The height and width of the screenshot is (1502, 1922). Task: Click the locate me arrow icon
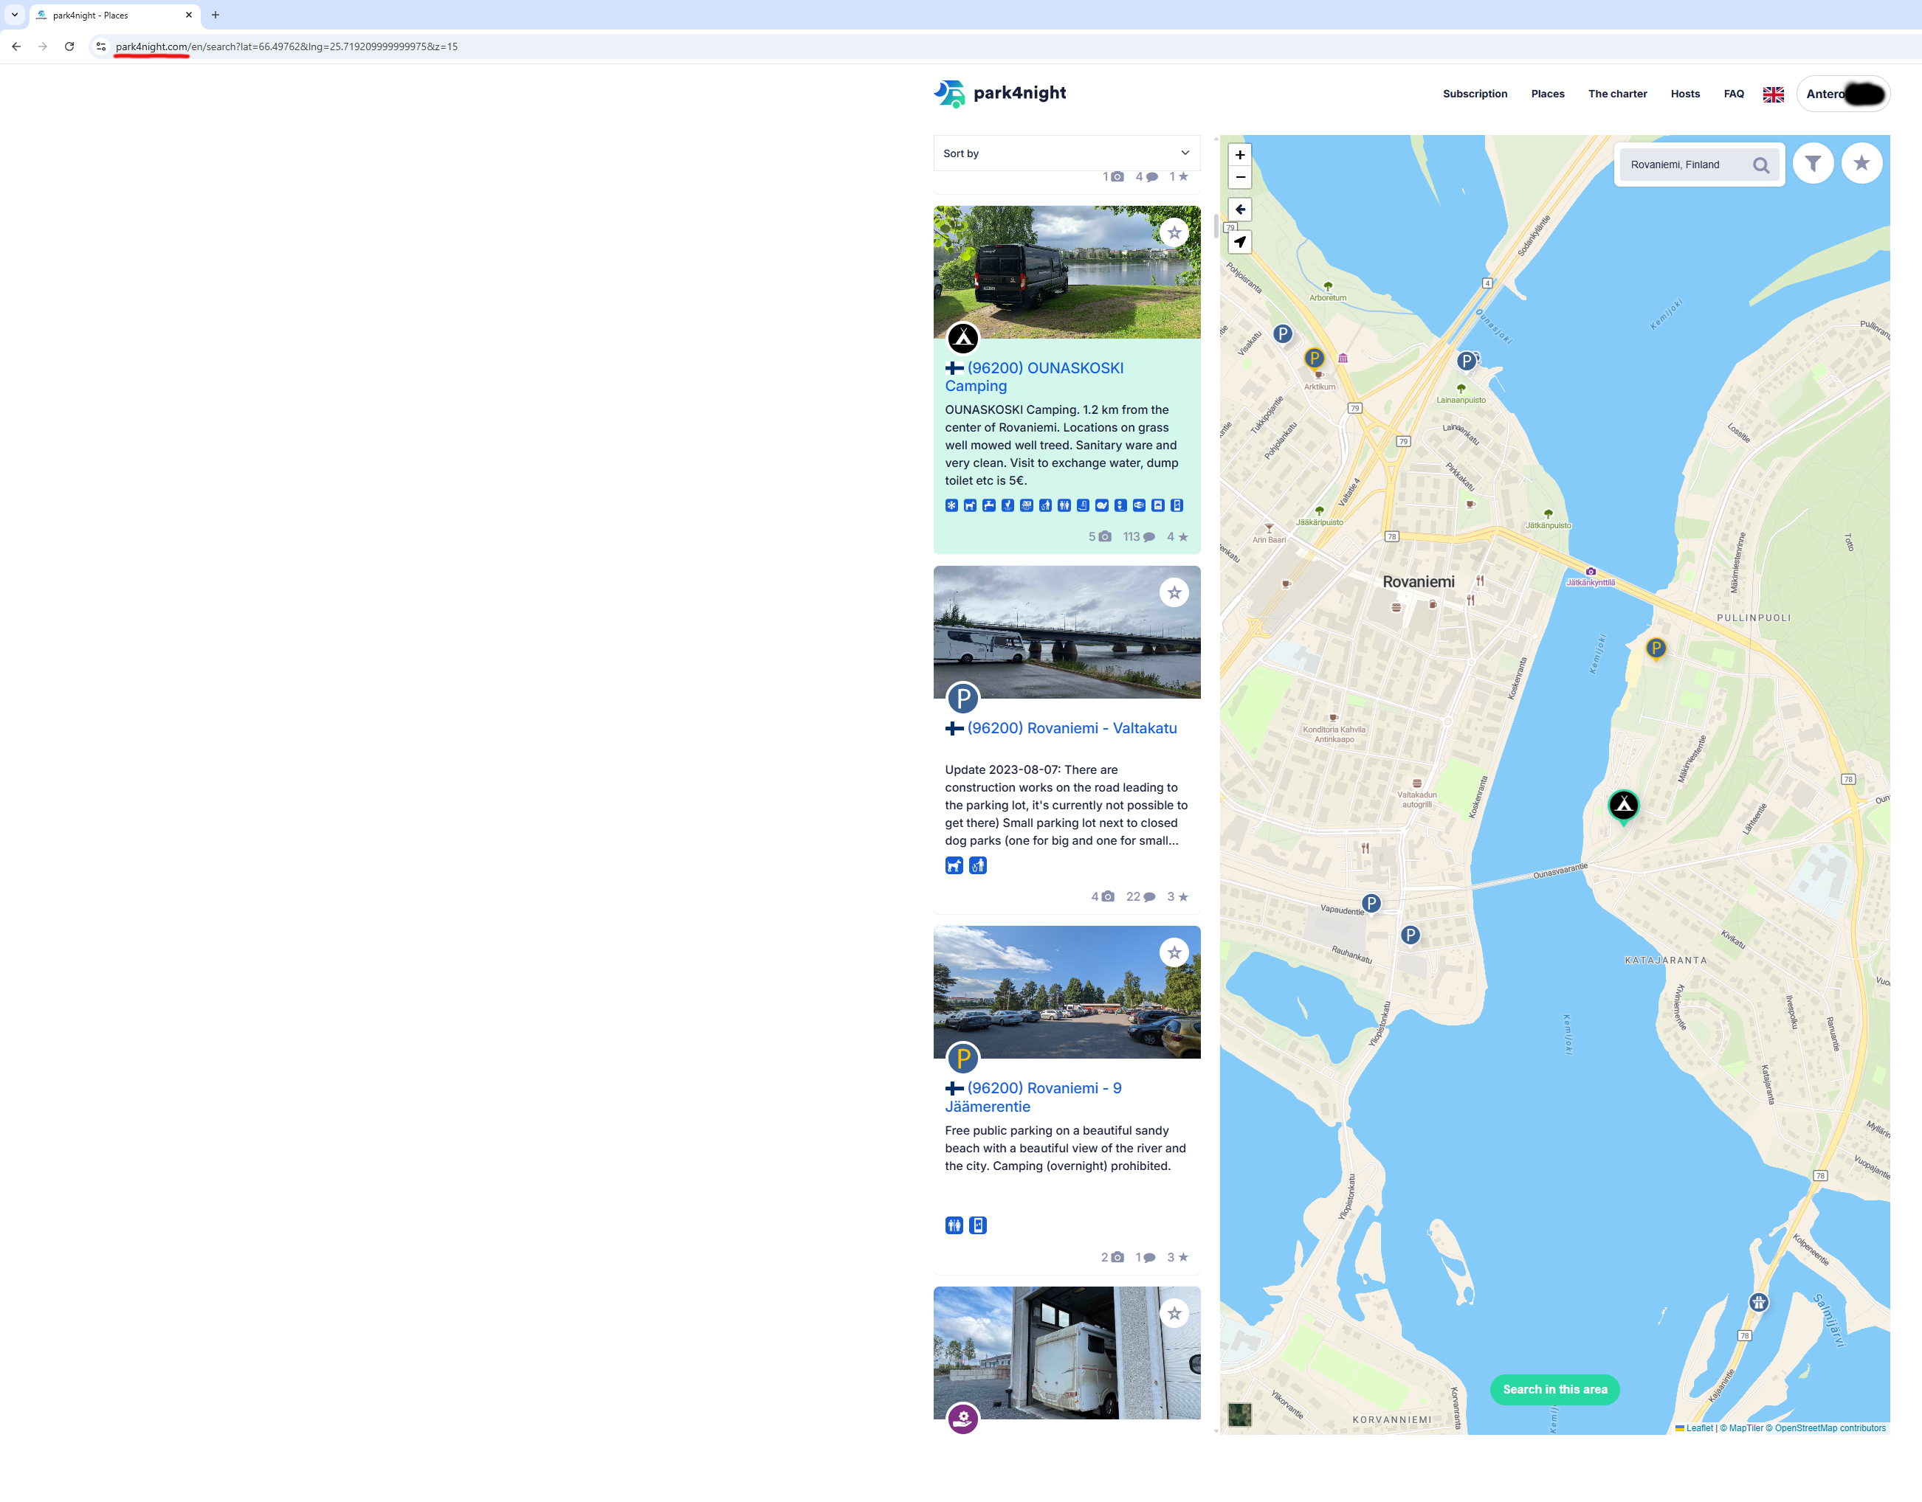click(1239, 242)
